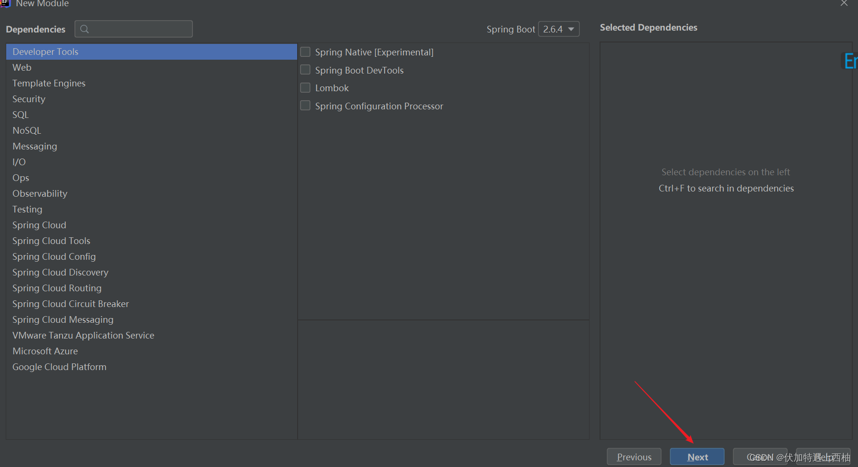Screen dimensions: 858x467
Task: Enable Spring Configuration Processor checkbox
Action: click(x=305, y=106)
